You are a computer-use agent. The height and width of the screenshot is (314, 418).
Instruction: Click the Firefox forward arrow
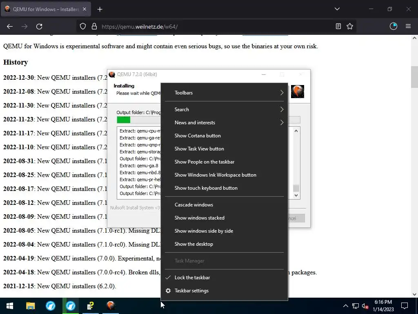24,27
